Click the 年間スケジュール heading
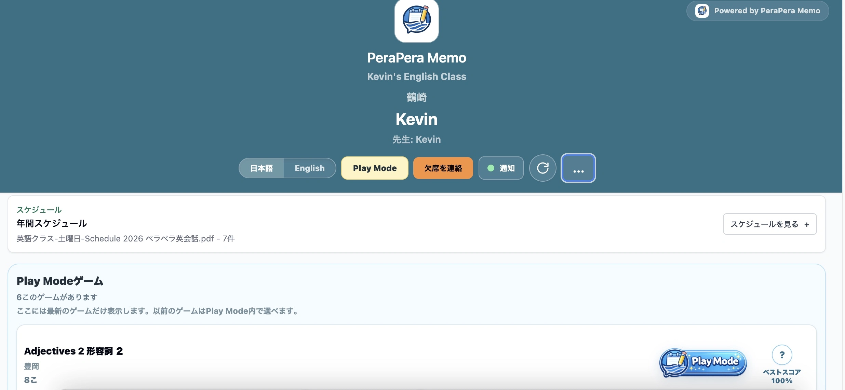Viewport: 845px width, 390px height. tap(52, 223)
